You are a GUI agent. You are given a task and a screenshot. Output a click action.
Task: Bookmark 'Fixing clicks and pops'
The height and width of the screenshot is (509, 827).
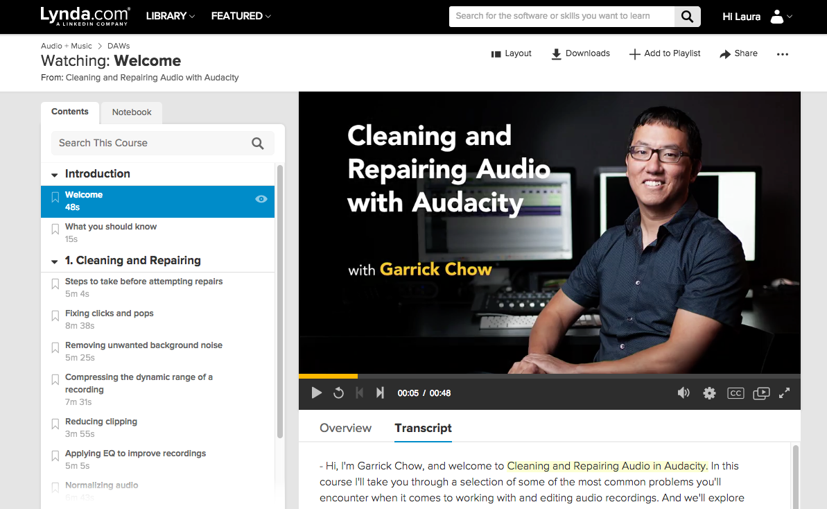55,316
